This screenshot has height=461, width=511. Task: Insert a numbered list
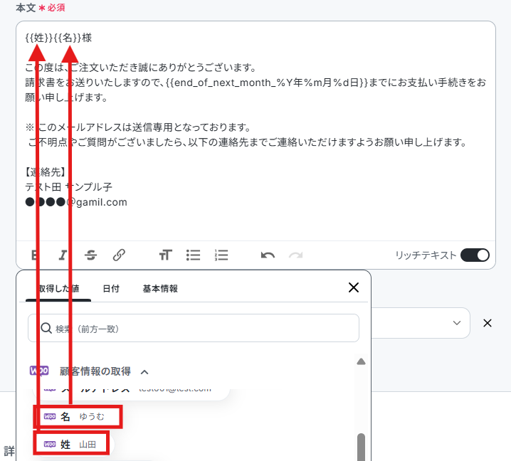221,255
